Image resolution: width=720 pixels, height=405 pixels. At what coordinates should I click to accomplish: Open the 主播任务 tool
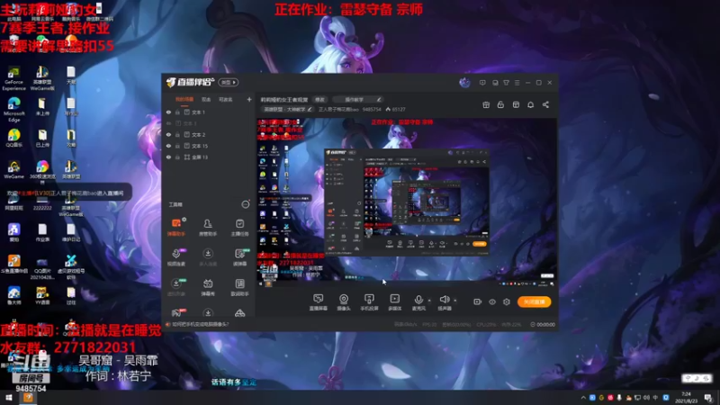tap(239, 227)
